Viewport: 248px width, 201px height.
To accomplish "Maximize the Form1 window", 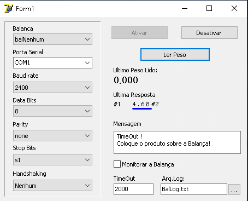I will pyautogui.click(x=209, y=8).
